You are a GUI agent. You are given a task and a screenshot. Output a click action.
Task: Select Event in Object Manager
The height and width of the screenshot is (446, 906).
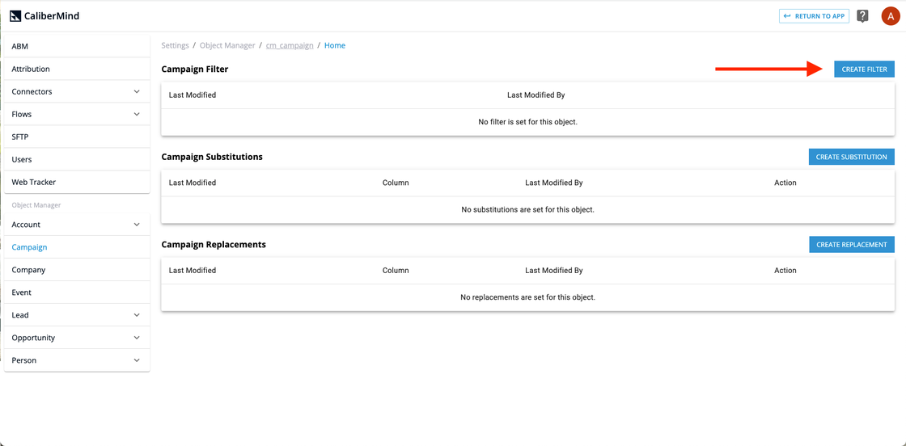point(77,292)
